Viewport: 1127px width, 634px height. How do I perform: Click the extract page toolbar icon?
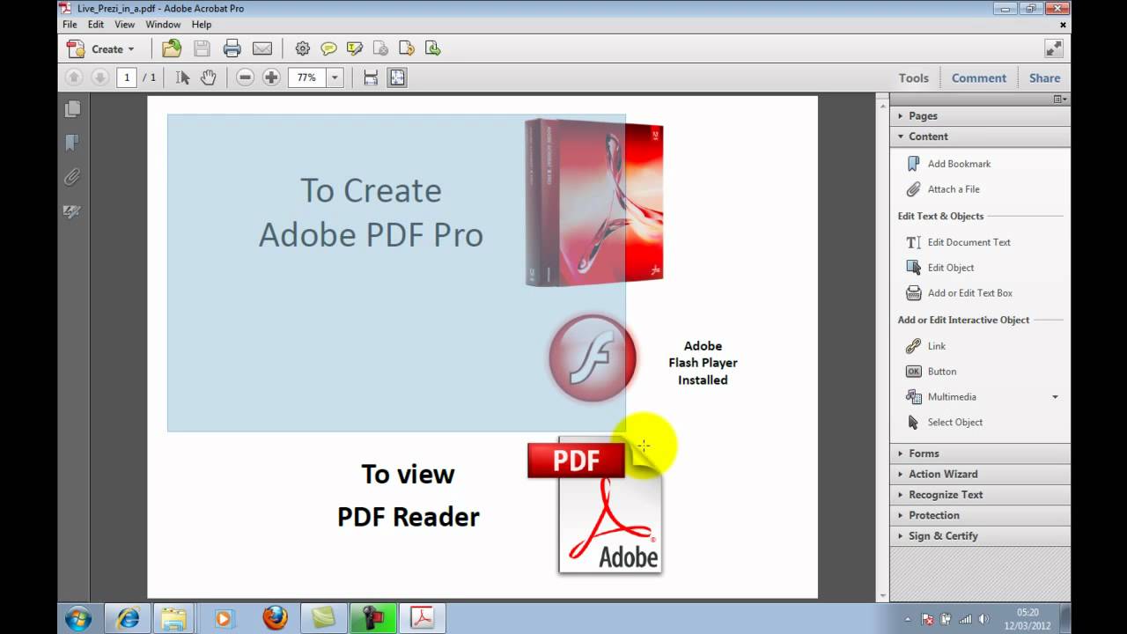coord(432,49)
